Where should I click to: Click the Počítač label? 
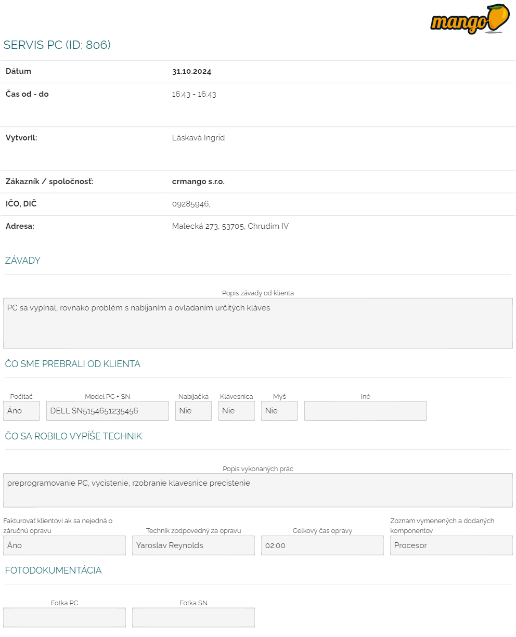click(21, 397)
